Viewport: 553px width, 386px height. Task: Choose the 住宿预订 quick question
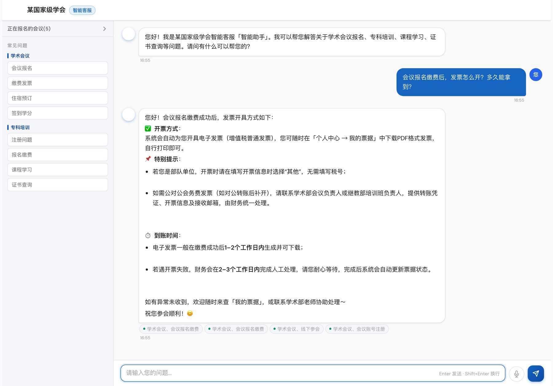(x=57, y=98)
